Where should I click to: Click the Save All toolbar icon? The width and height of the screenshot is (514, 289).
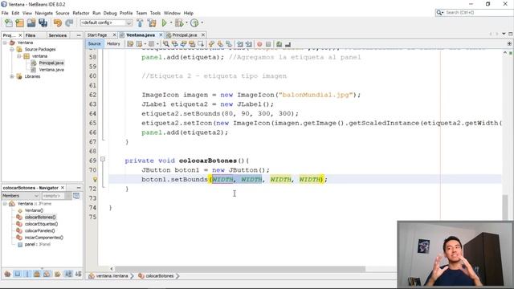43,22
